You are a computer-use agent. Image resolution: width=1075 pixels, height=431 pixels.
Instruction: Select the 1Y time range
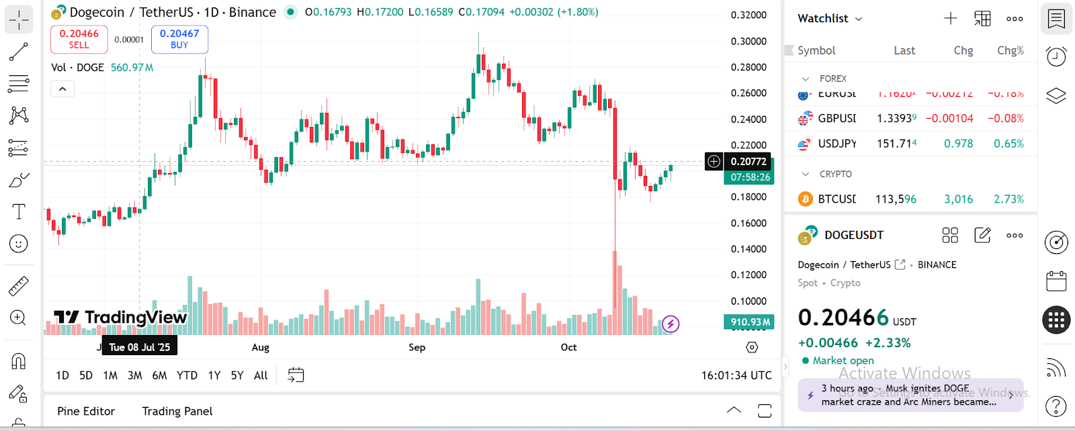(214, 375)
